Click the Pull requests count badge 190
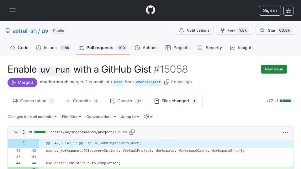 pos(122,48)
